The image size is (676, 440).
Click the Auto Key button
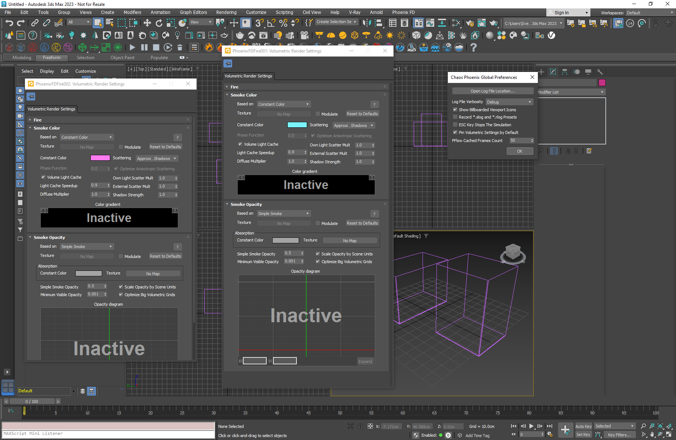click(x=583, y=426)
